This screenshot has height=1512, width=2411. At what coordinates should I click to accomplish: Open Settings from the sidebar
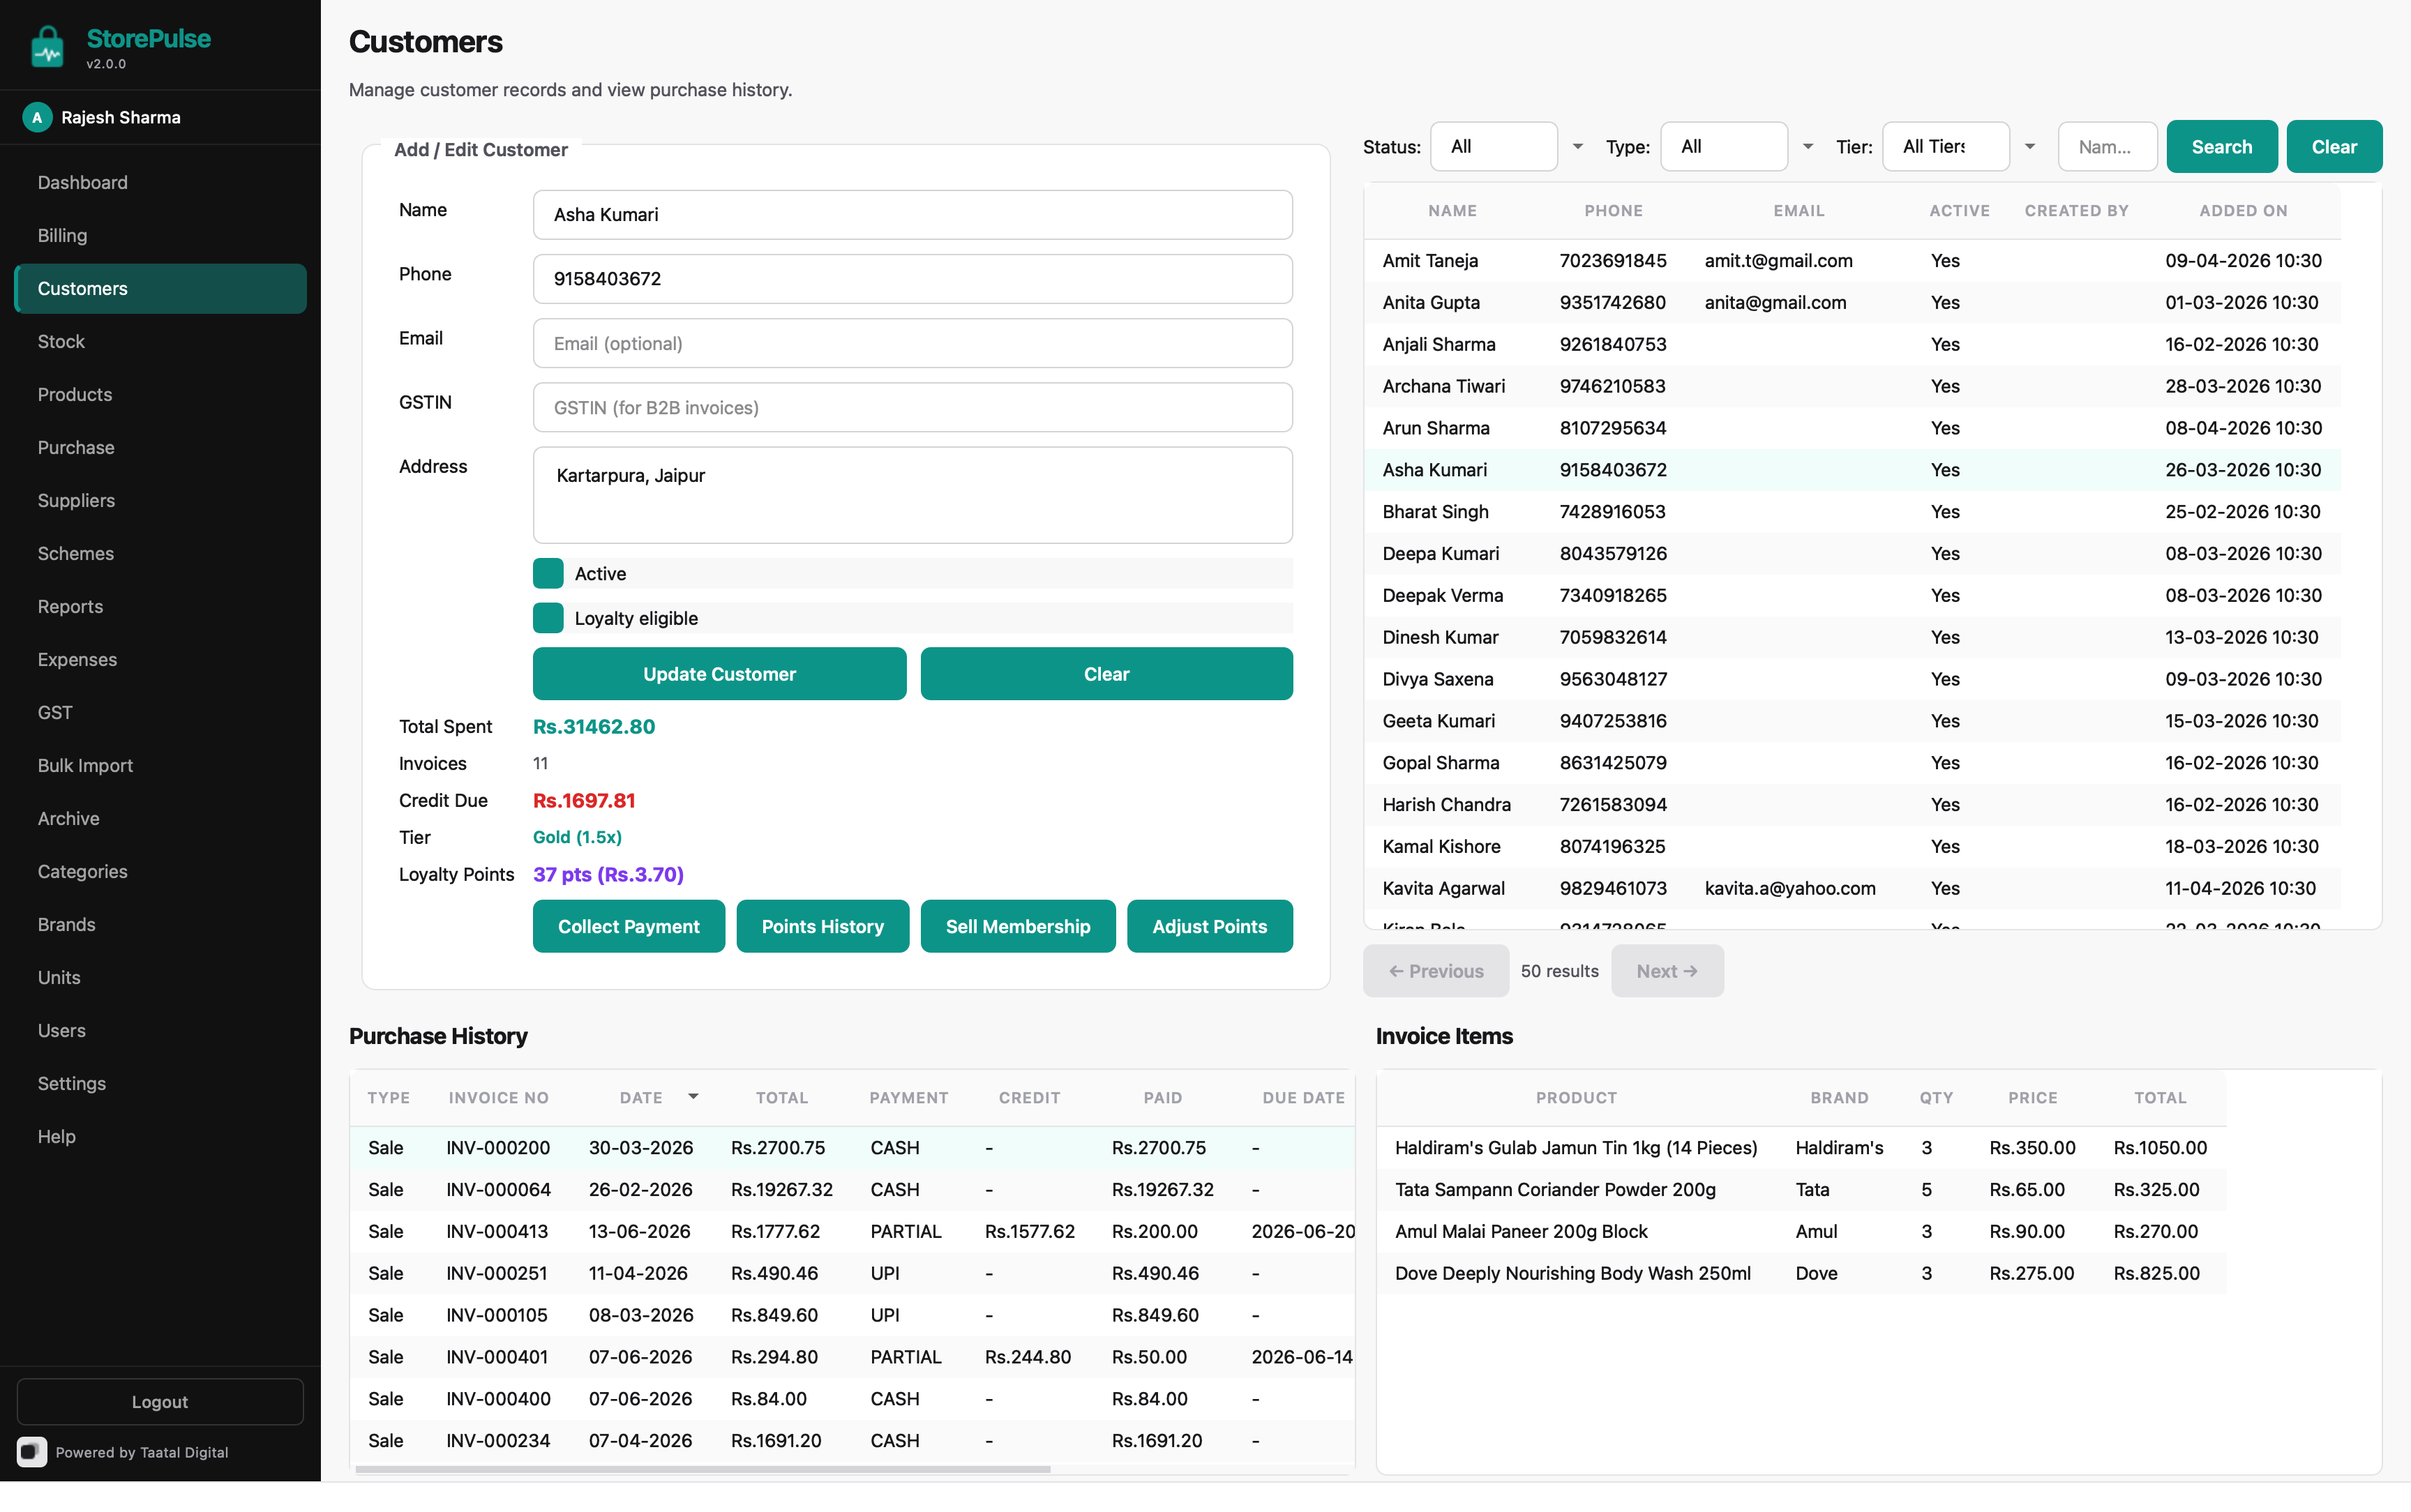click(x=160, y=1083)
